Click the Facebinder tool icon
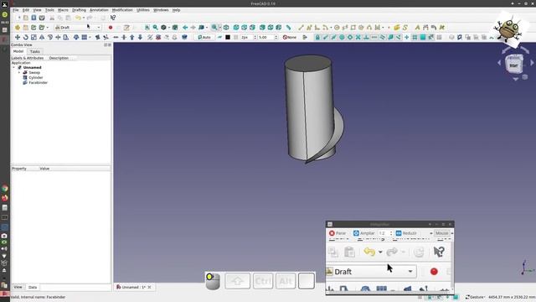Viewport: 536px width, 302px height. point(396,28)
